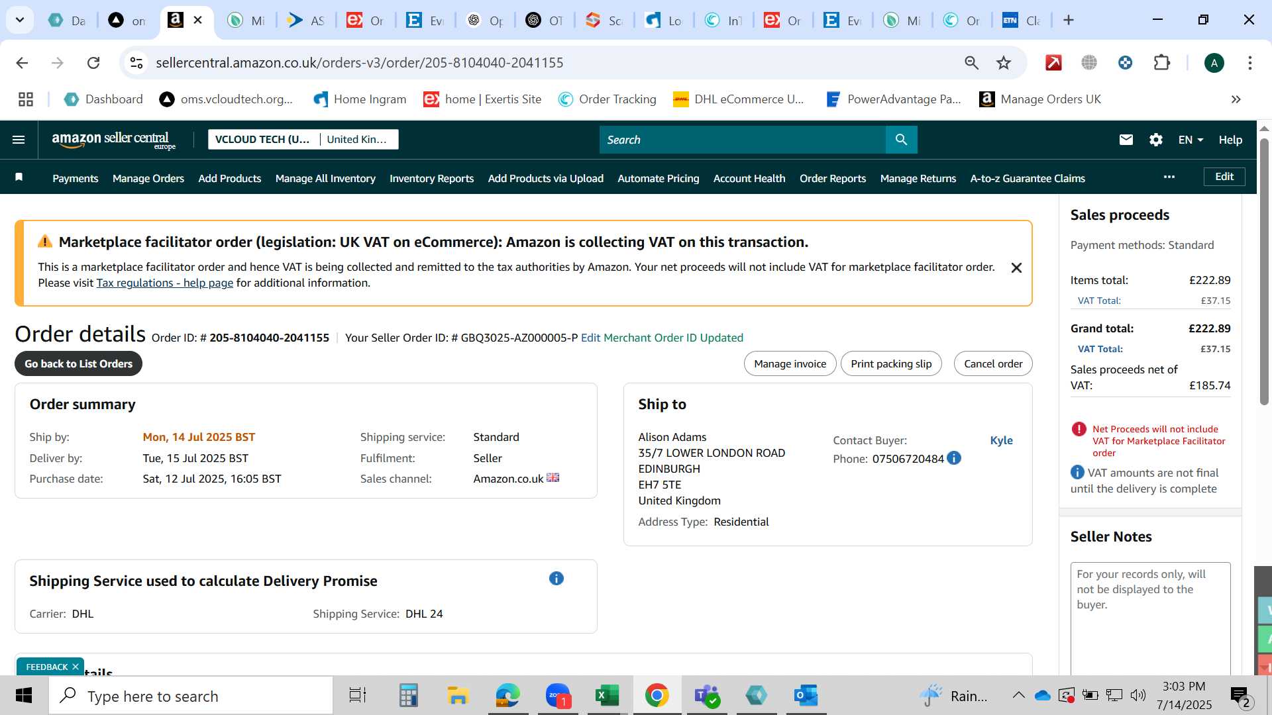Dismiss the marketplace facilitator warning banner
This screenshot has width=1272, height=715.
[x=1016, y=267]
